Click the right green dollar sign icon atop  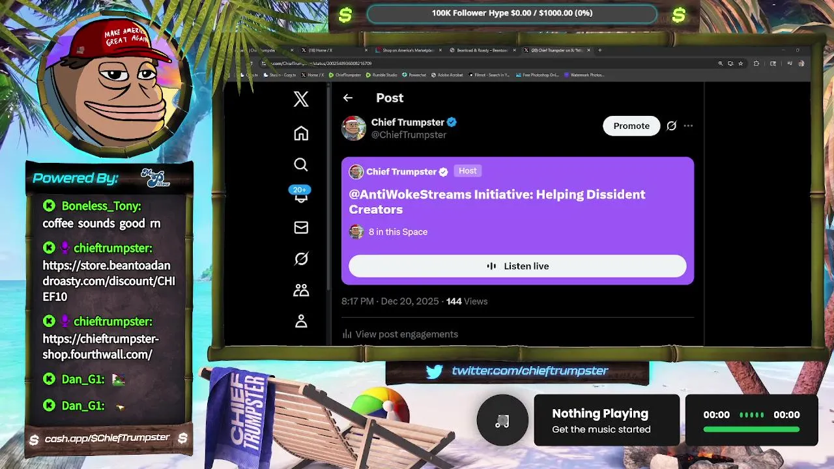click(679, 14)
